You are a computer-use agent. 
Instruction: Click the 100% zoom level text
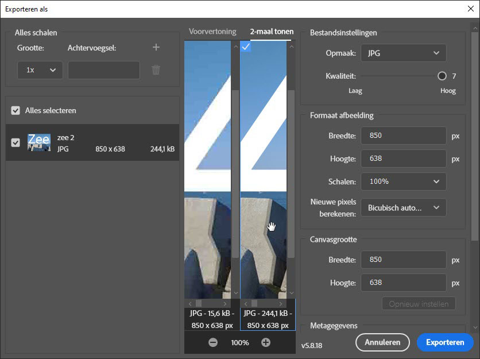coord(239,342)
